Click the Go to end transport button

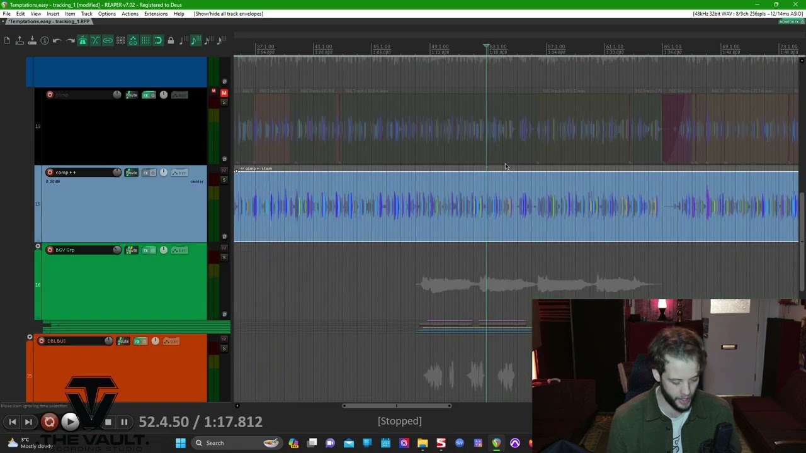[x=28, y=422]
